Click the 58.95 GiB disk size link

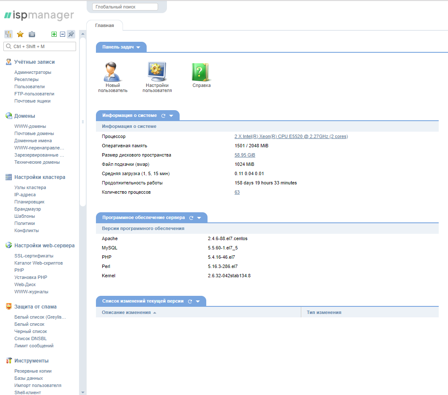tap(245, 155)
